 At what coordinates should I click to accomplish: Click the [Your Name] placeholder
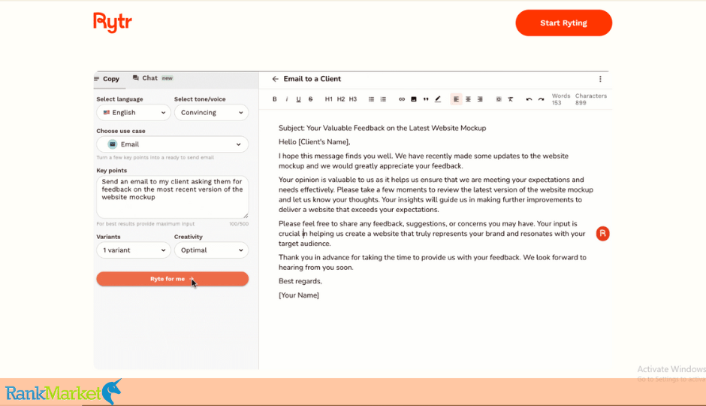point(299,295)
